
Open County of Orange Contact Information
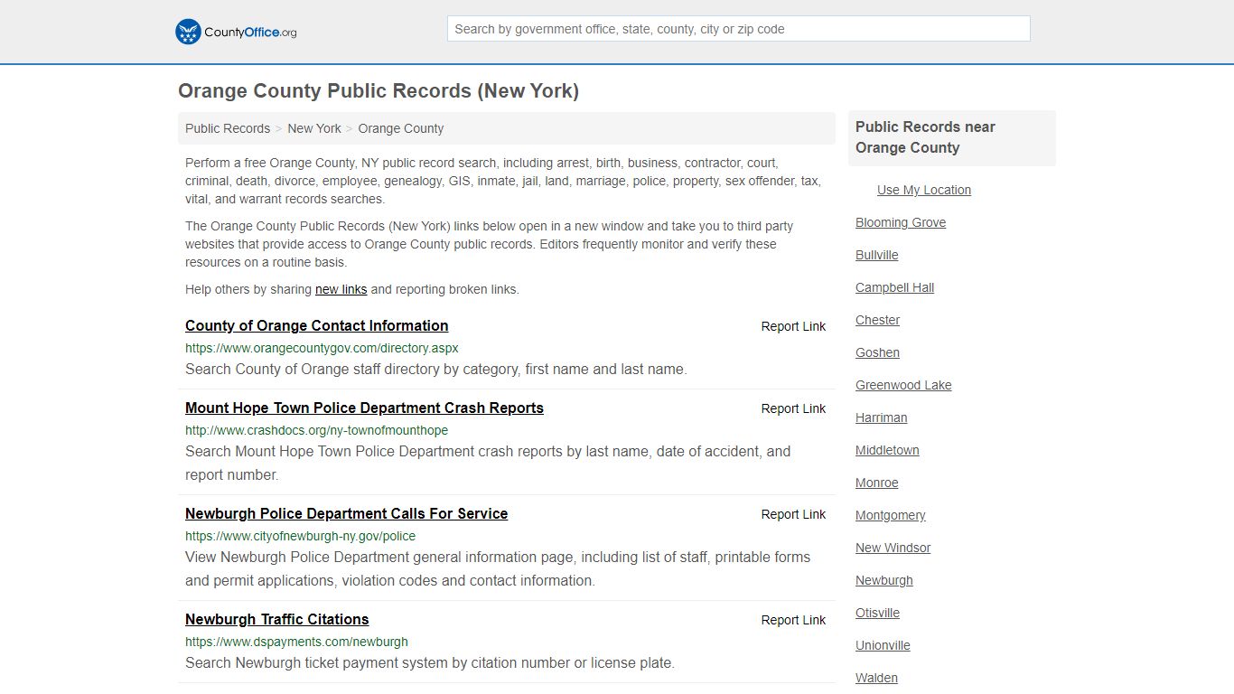point(317,325)
